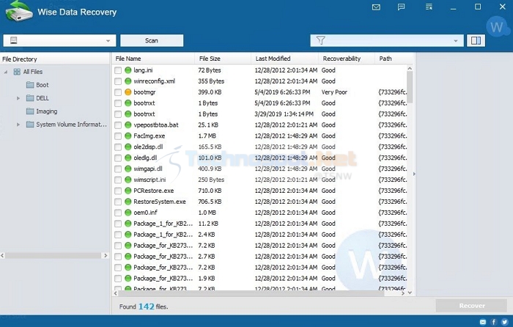This screenshot has height=327, width=513.
Task: Click the Twitter icon in footer
Action: pos(504,322)
